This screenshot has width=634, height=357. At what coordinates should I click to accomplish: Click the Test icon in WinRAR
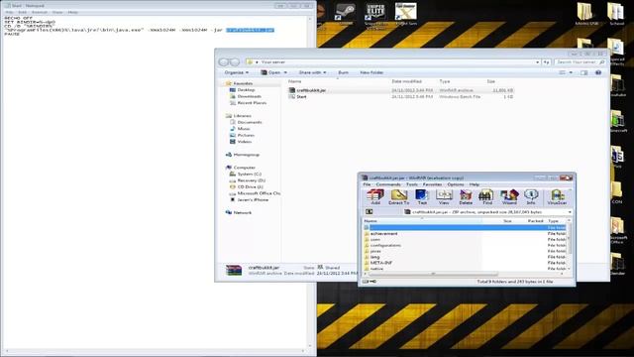422,196
